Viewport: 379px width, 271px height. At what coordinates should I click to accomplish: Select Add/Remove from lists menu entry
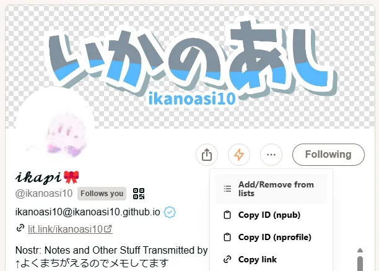(x=271, y=189)
